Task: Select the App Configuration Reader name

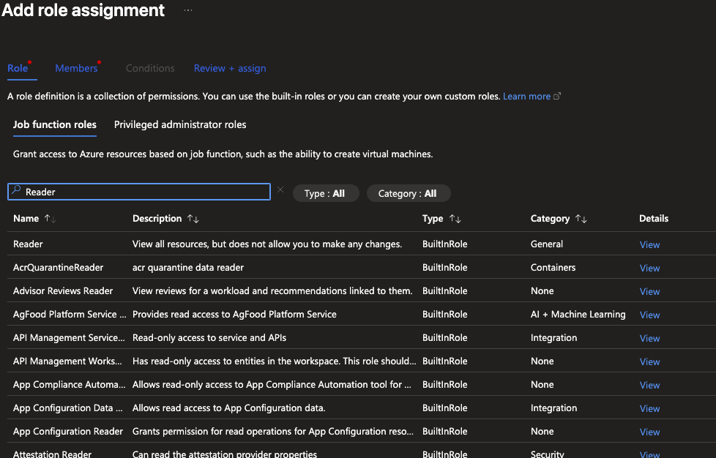Action: [x=68, y=431]
